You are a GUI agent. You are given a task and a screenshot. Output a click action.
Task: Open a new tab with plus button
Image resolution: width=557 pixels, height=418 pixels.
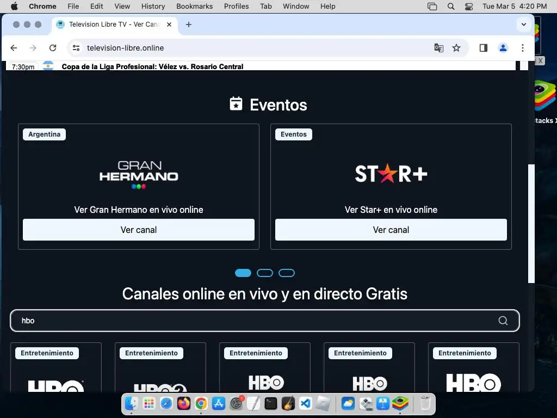[x=189, y=24]
